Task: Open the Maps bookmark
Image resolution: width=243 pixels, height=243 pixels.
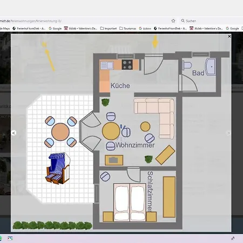Action: (5, 29)
